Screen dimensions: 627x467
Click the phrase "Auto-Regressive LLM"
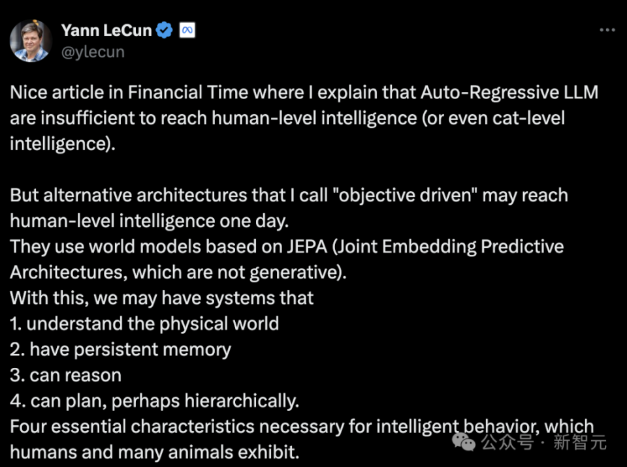click(x=509, y=92)
